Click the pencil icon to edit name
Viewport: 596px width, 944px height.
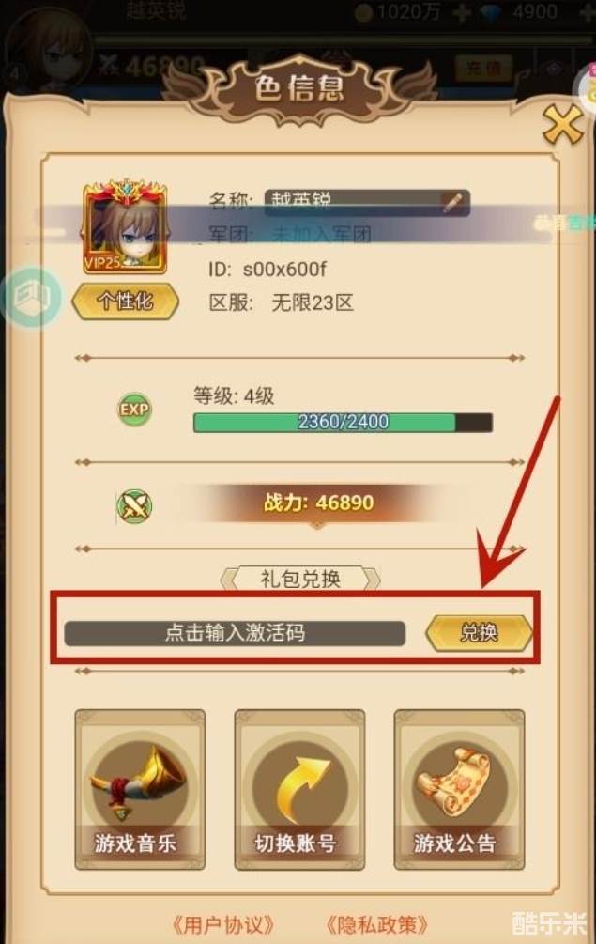coord(452,202)
